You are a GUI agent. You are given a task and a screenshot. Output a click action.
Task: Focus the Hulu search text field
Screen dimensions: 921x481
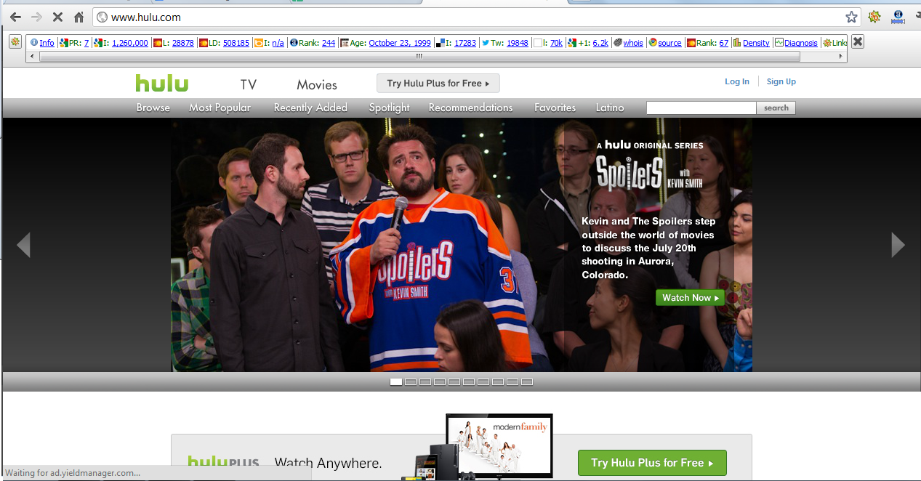701,108
